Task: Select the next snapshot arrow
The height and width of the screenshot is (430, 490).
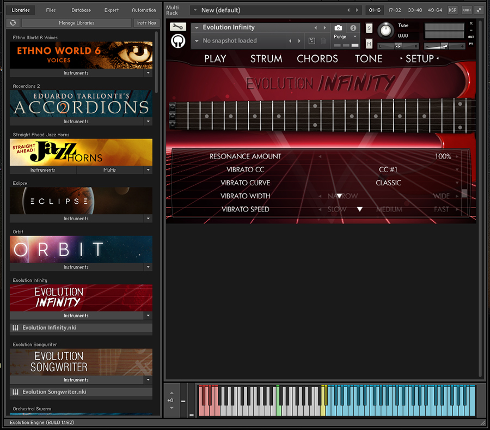Action: click(299, 41)
